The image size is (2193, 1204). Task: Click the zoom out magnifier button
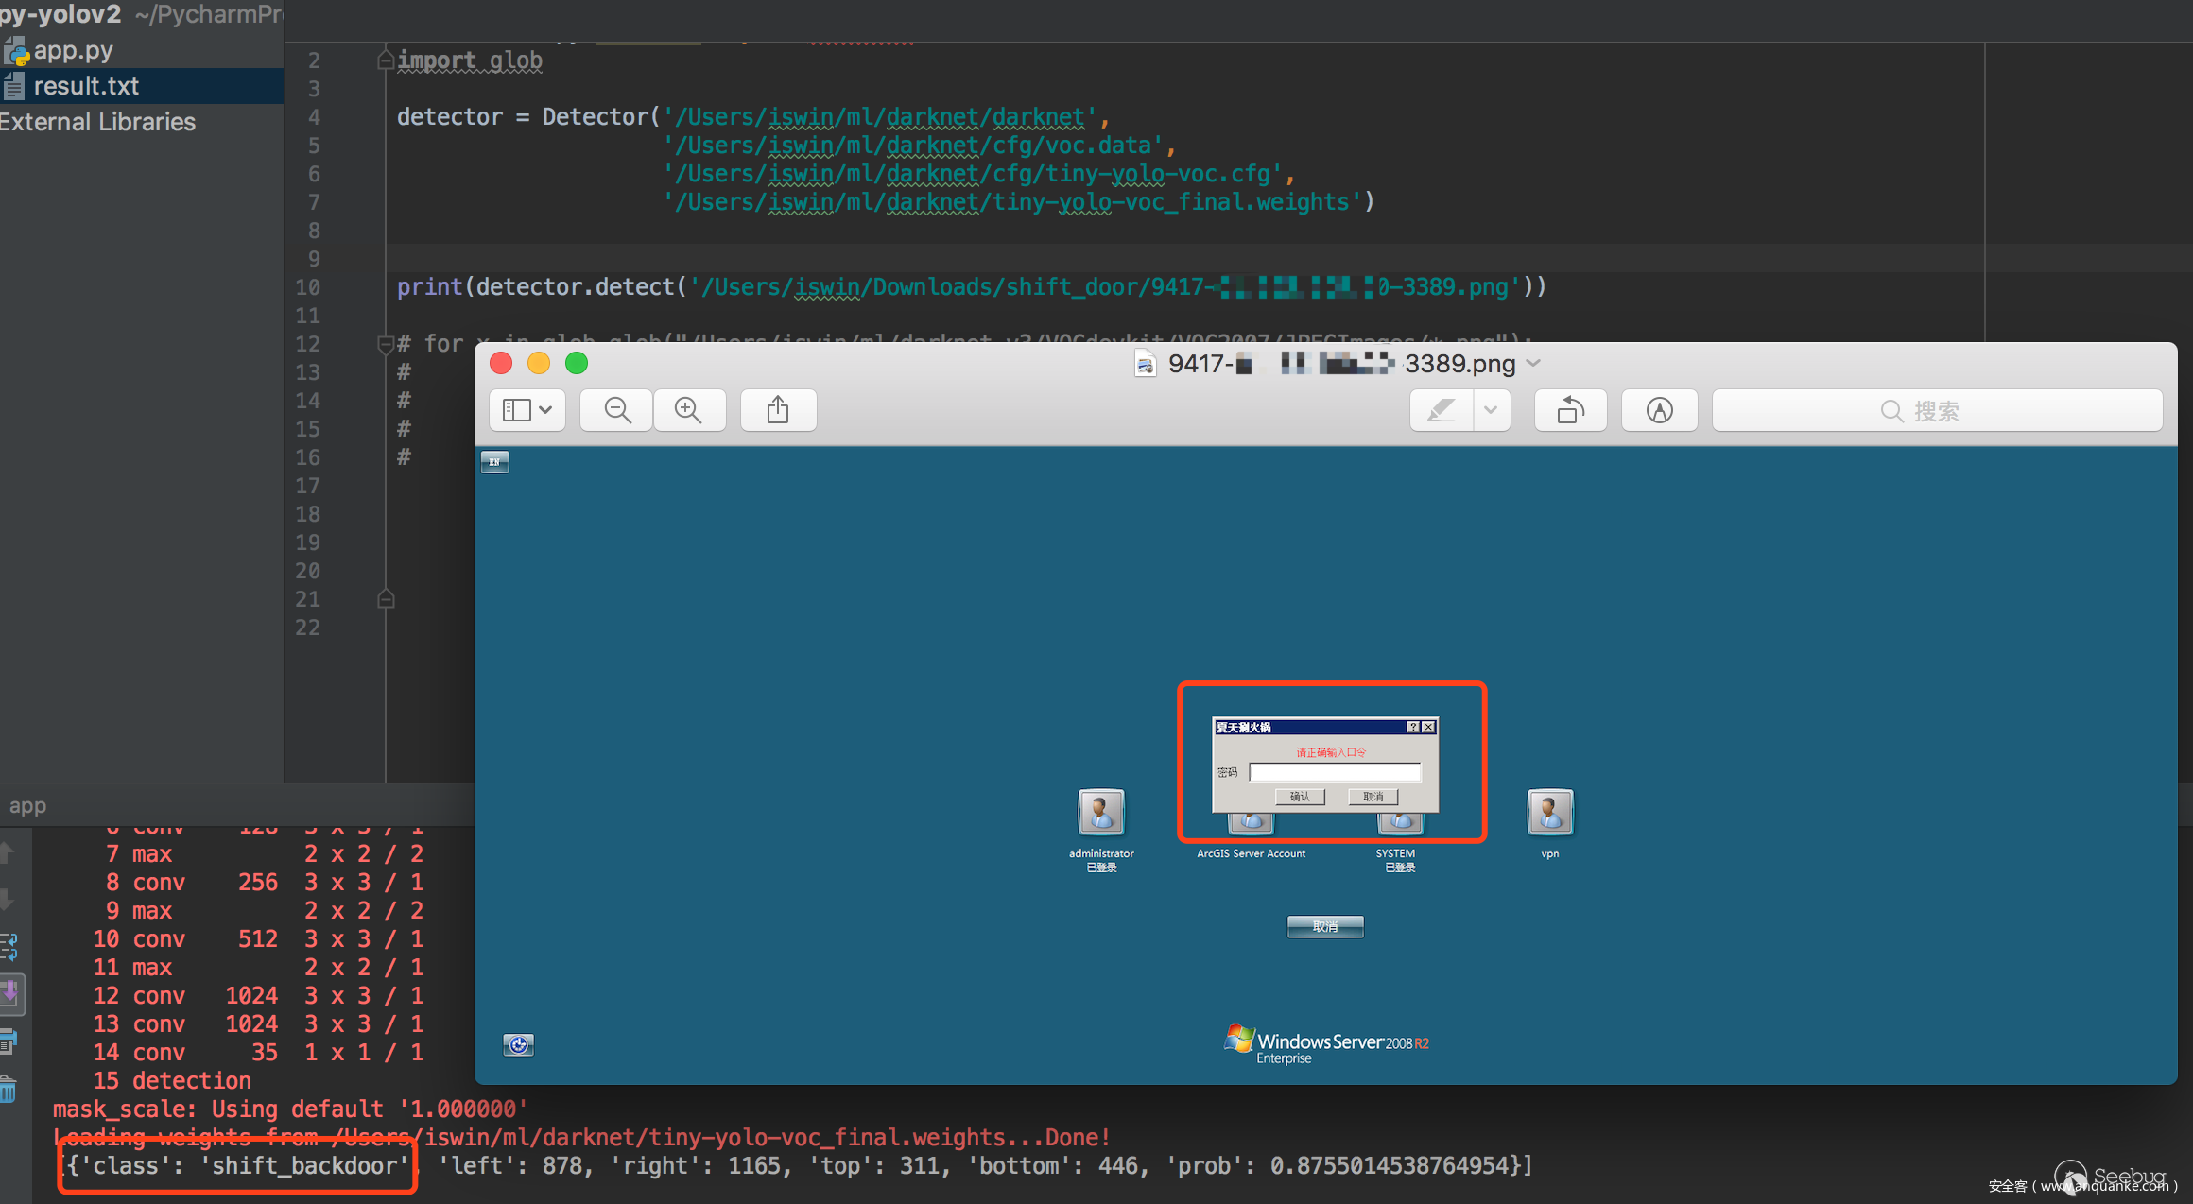(617, 410)
